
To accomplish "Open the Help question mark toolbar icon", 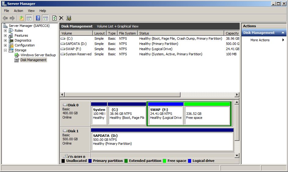I will (x=38, y=18).
